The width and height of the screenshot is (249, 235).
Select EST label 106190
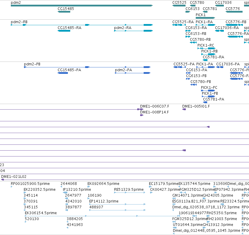(x=95, y=195)
